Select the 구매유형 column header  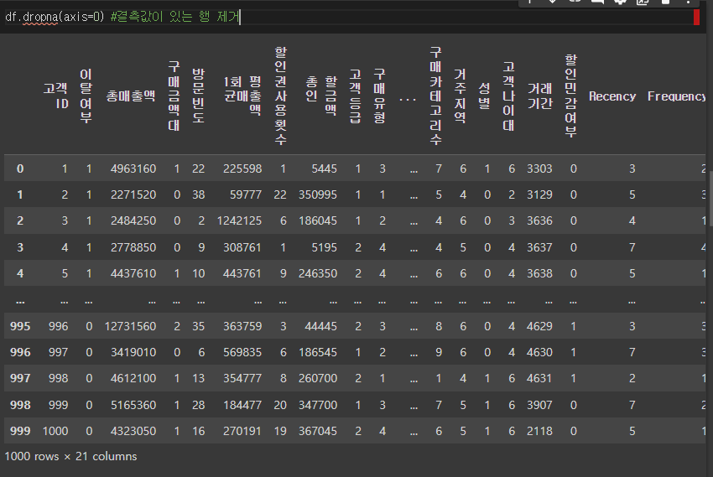tap(380, 96)
